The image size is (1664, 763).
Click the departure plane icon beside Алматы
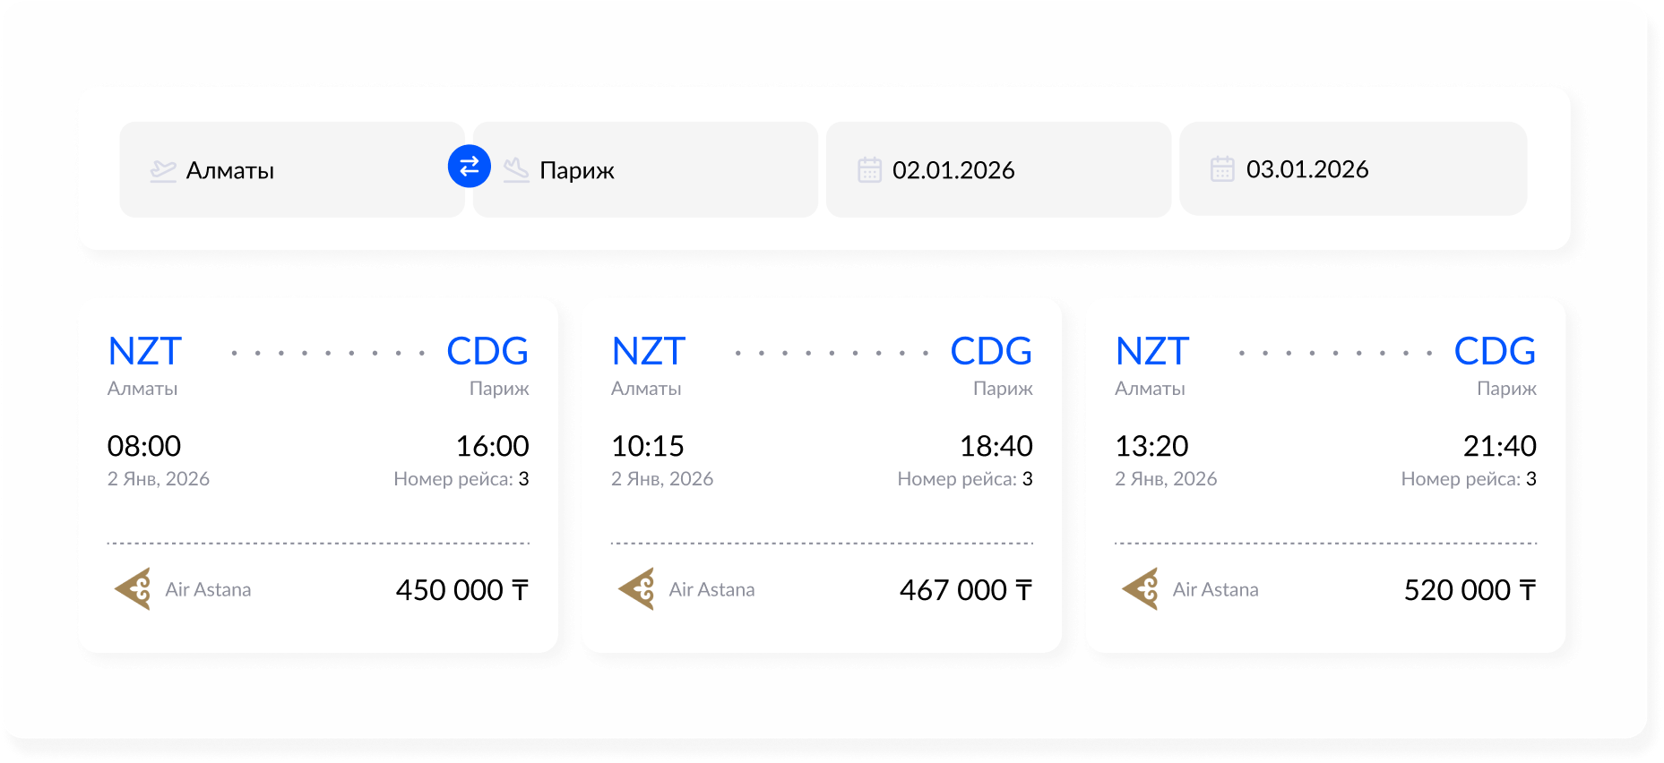pyautogui.click(x=163, y=170)
